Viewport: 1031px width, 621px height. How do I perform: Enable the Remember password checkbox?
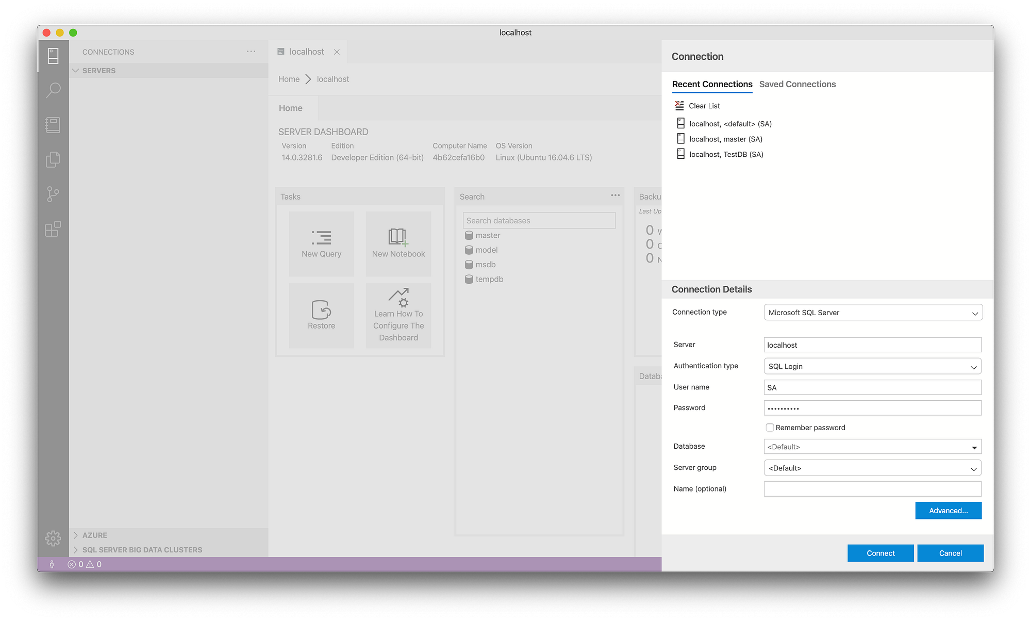(x=770, y=428)
